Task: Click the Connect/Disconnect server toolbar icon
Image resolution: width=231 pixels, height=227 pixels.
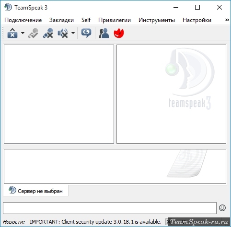Action: 12,33
